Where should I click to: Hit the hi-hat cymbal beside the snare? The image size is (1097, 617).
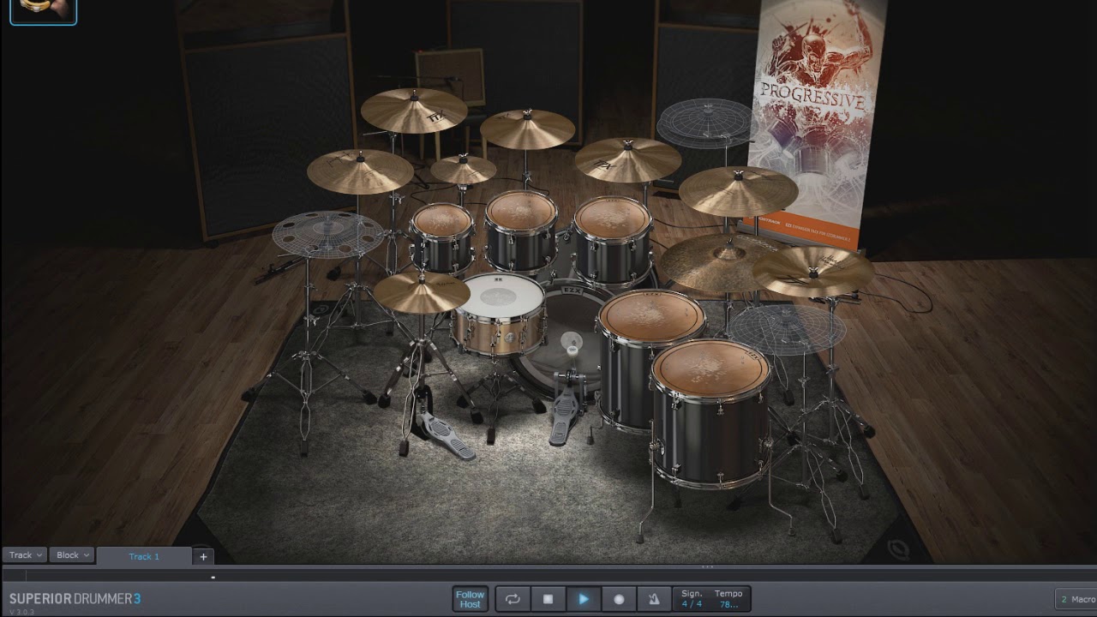(422, 293)
